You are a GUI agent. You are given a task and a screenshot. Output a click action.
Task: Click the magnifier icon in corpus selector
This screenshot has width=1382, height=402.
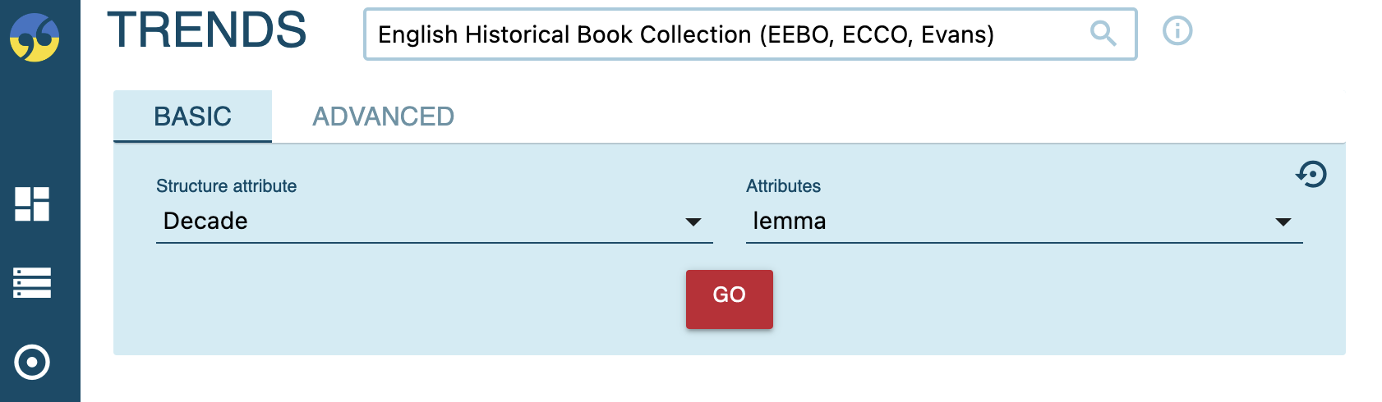point(1103,34)
